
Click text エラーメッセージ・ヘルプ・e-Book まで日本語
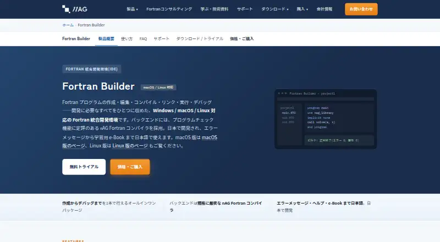point(320,203)
